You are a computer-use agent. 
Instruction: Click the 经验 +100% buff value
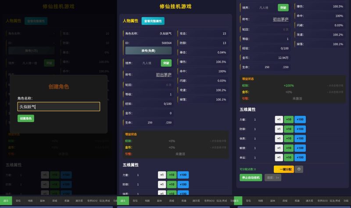coord(289,86)
